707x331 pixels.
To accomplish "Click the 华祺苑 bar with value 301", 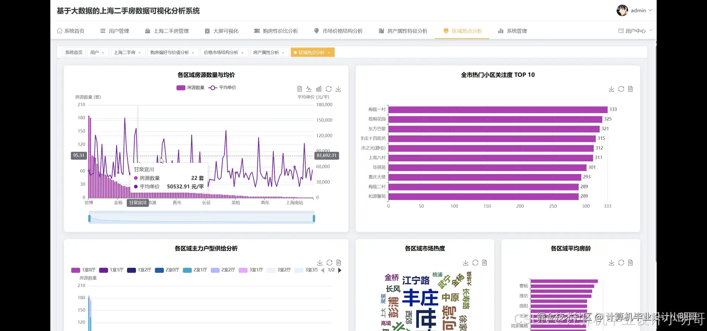I will [487, 167].
